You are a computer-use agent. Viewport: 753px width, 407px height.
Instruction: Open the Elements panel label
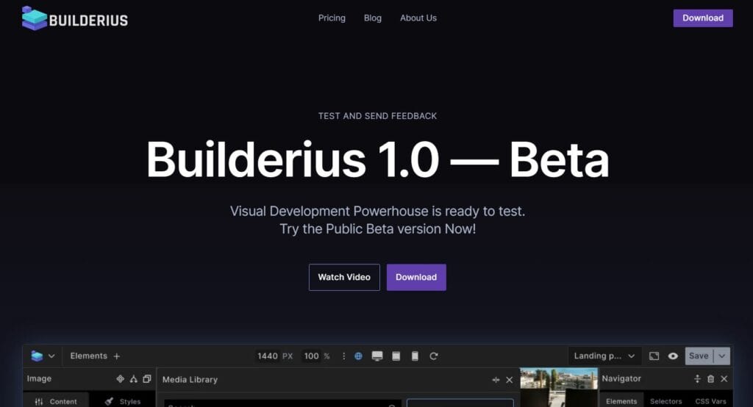(x=88, y=356)
